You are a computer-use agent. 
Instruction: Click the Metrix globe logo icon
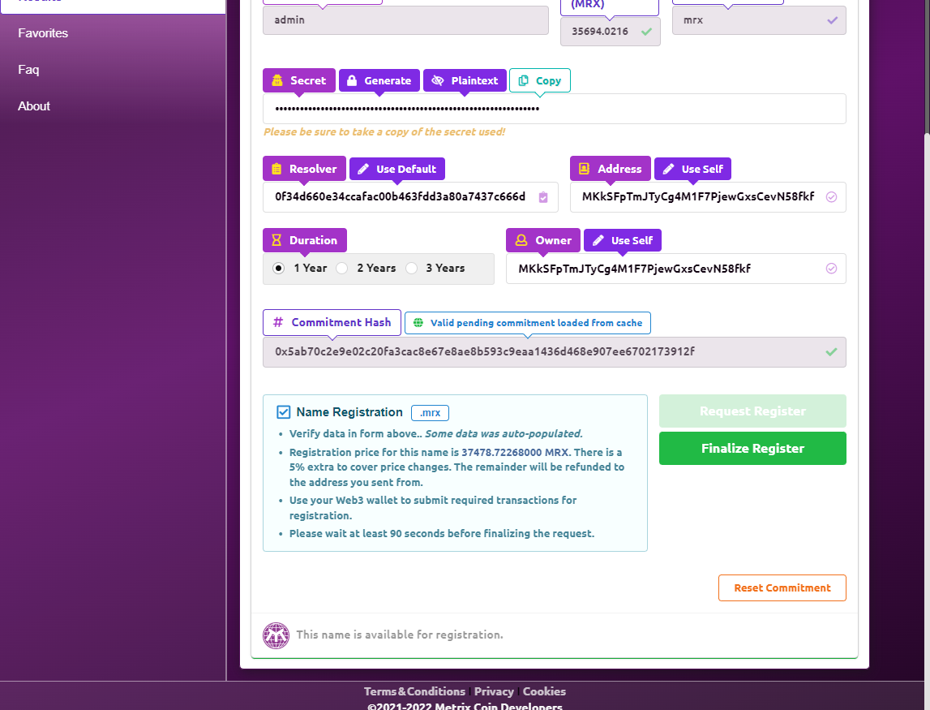276,635
